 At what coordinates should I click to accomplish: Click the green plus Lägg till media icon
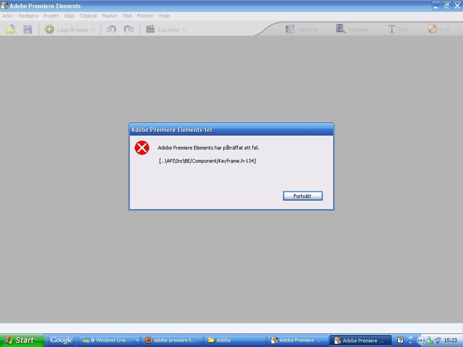point(49,29)
